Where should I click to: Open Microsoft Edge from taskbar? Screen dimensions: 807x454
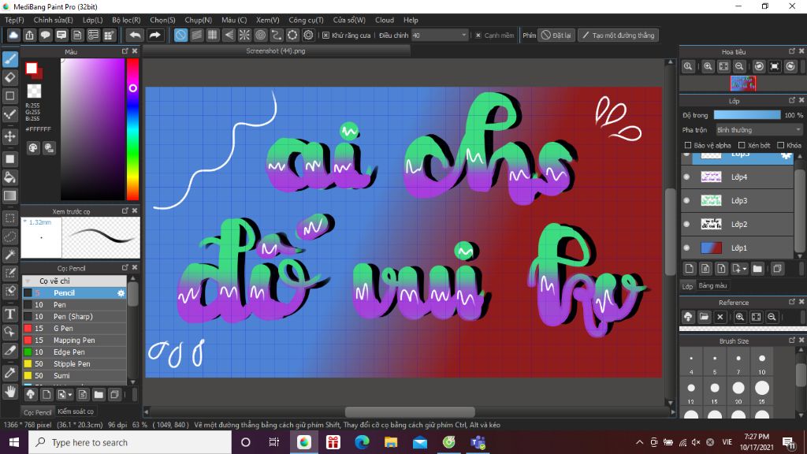click(x=362, y=442)
